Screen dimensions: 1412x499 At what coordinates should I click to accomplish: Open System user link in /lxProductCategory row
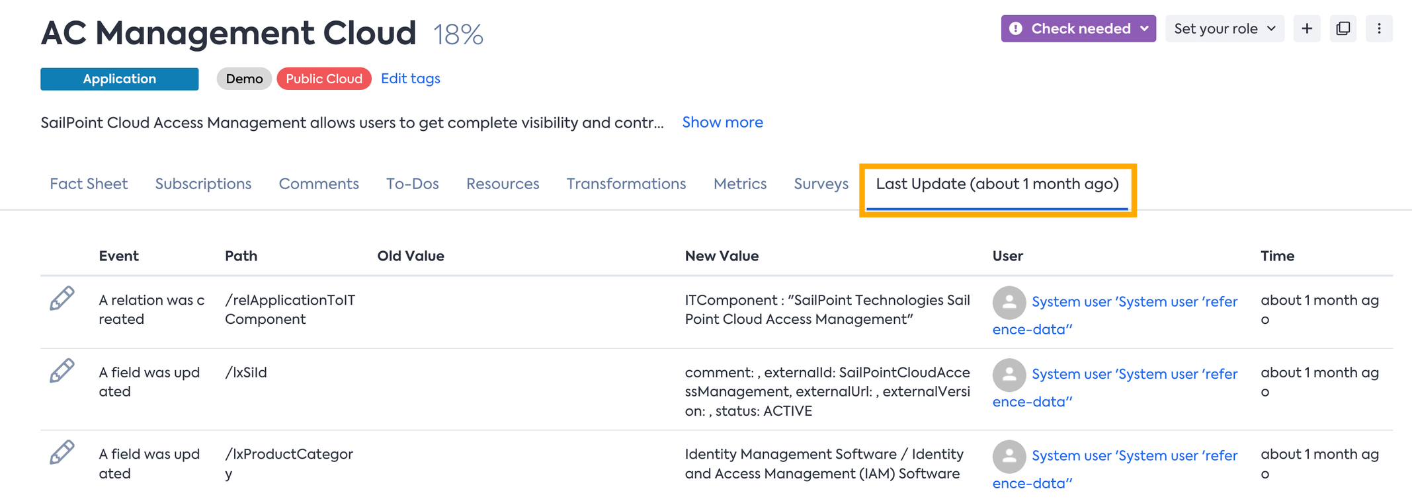click(1115, 469)
